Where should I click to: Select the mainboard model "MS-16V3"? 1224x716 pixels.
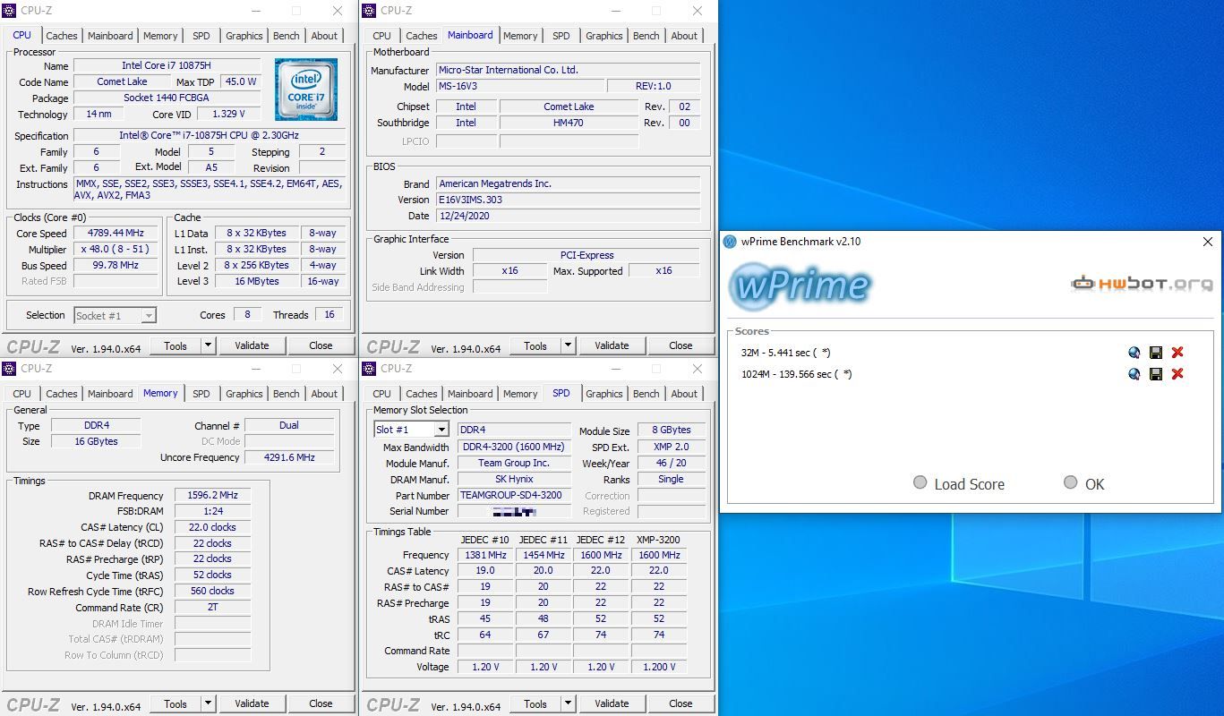click(519, 86)
